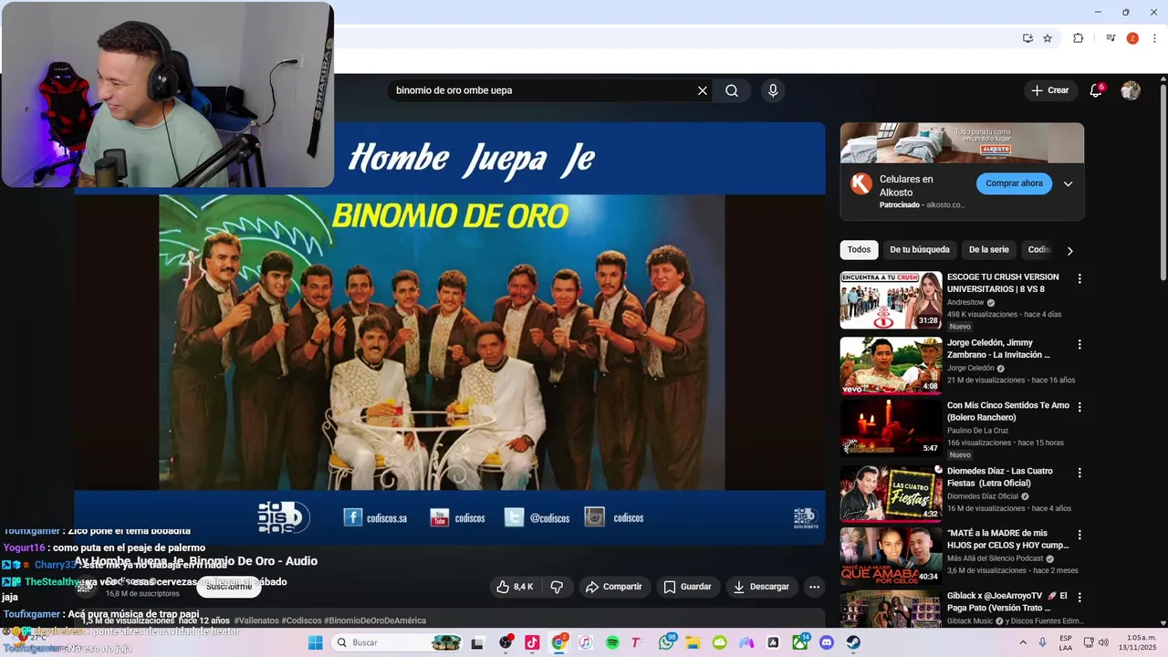1168x657 pixels.
Task: Open options for Jorge Celedón video
Action: point(1079,344)
